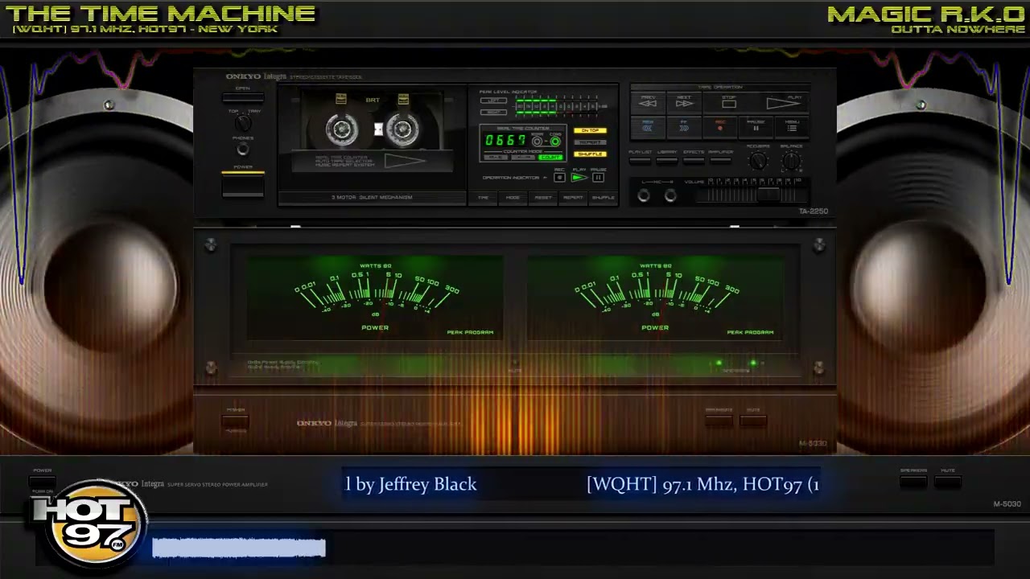Click the REPEAT button in the bottom row
This screenshot has height=579, width=1030.
[573, 197]
